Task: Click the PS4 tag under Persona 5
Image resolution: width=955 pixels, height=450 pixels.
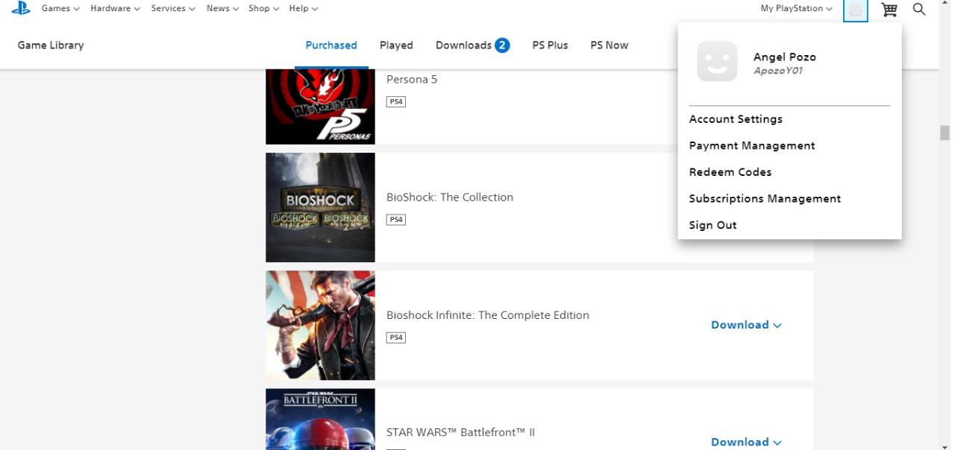Action: tap(395, 101)
